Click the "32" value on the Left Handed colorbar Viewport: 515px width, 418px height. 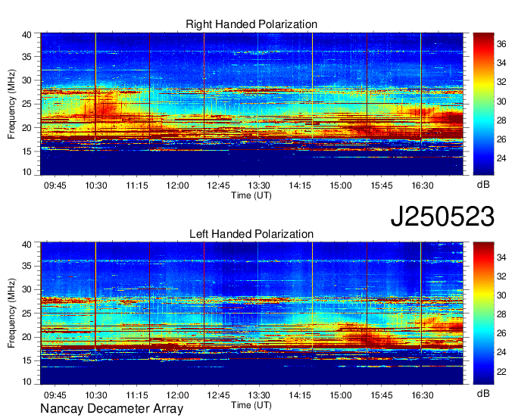(x=501, y=276)
